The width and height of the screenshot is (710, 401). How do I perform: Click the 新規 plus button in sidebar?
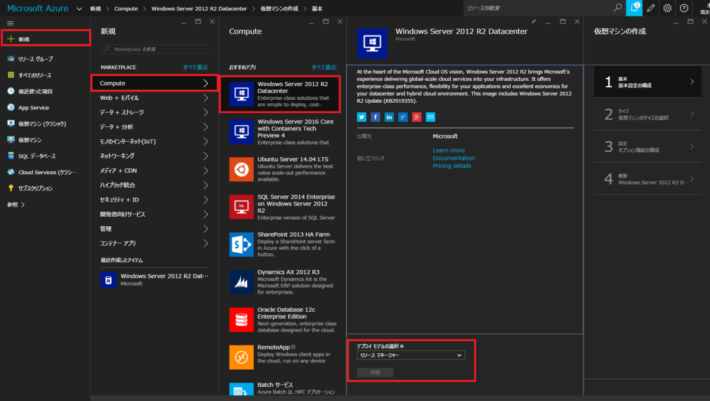(x=46, y=39)
